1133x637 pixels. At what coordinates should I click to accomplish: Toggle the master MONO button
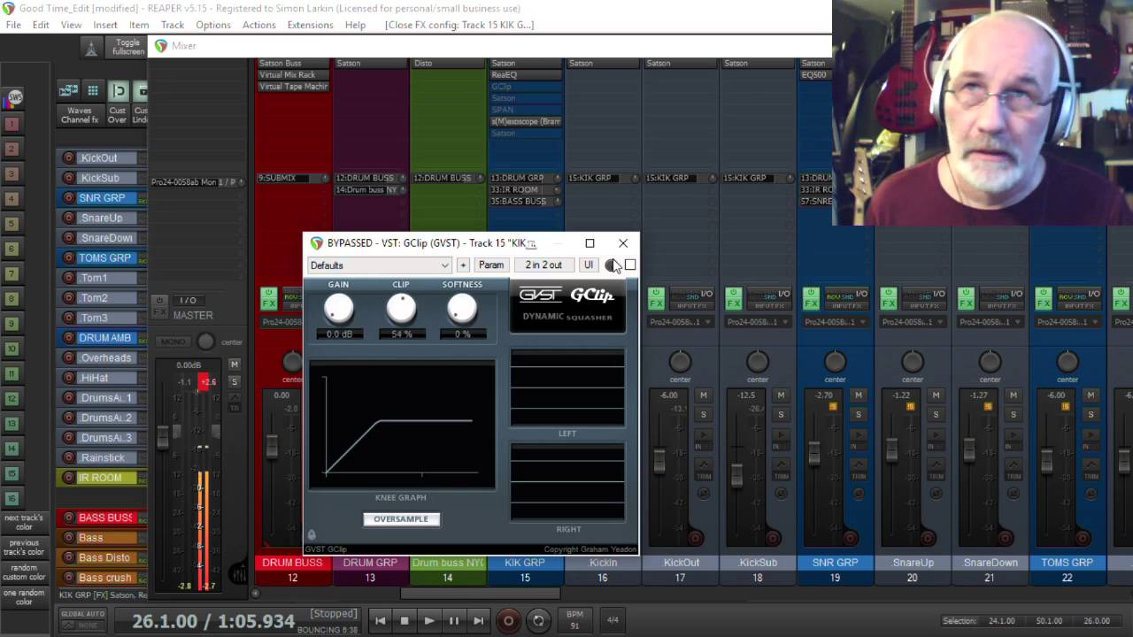[x=173, y=342]
